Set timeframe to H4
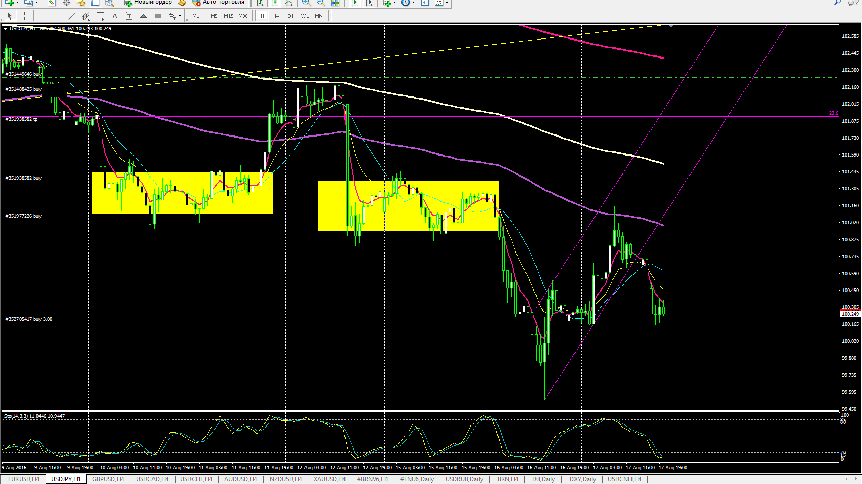This screenshot has height=484, width=862. 276,16
